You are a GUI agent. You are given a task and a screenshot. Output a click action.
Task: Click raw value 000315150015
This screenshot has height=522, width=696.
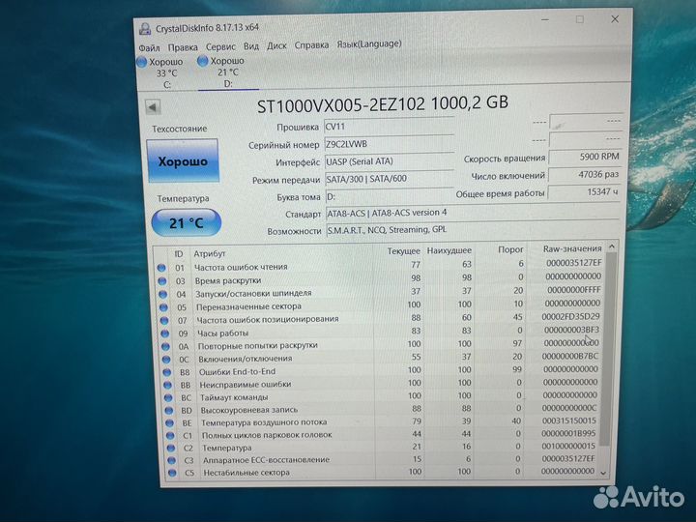569,420
